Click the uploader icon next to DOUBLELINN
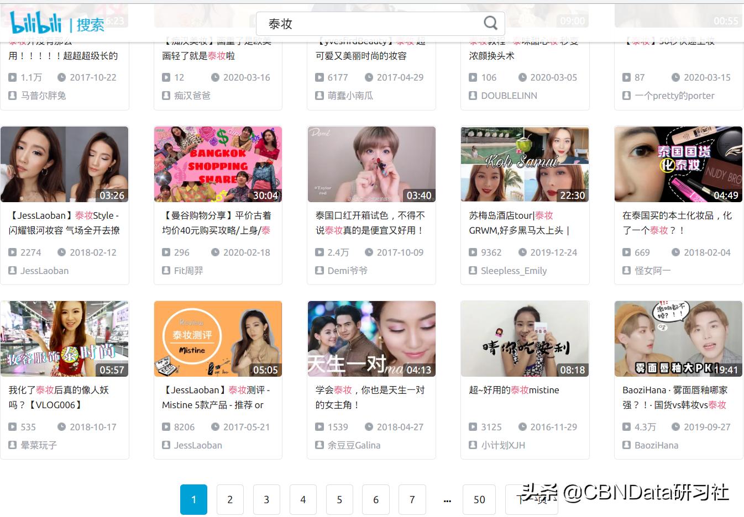This screenshot has height=517, width=744. [473, 96]
